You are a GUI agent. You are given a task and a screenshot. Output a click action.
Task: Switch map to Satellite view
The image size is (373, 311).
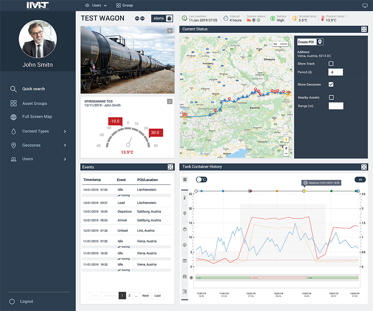click(284, 44)
